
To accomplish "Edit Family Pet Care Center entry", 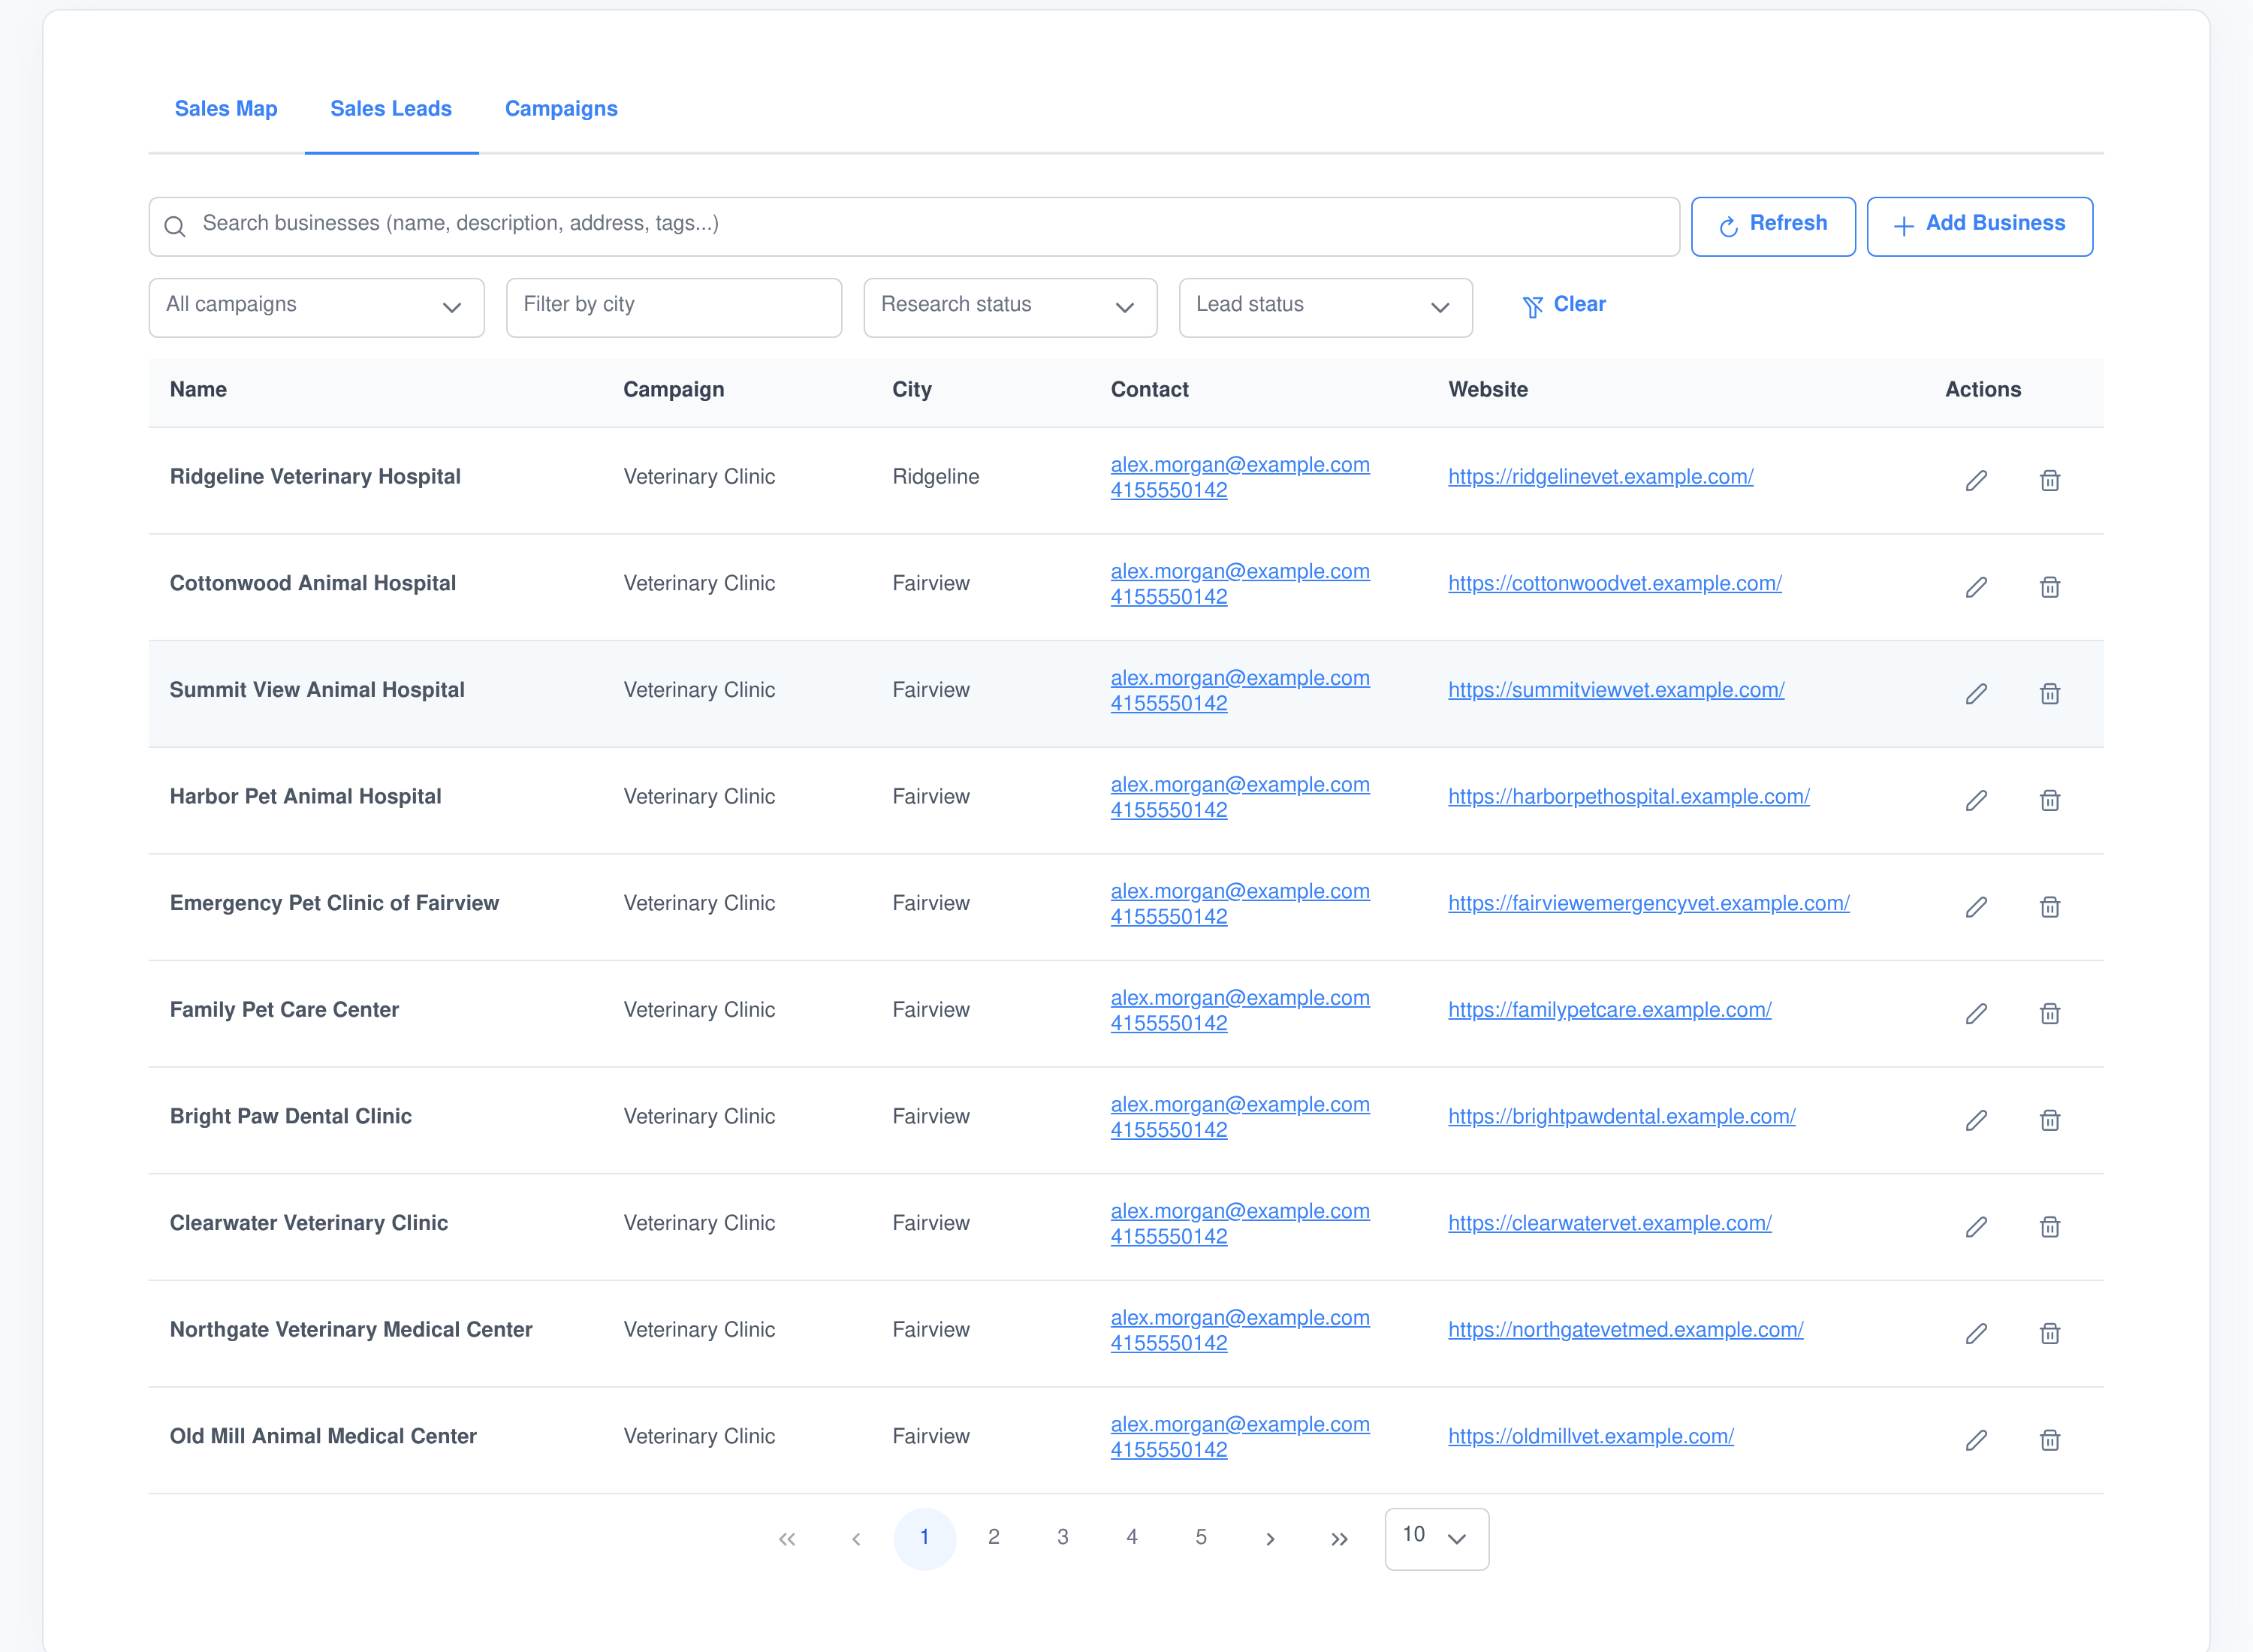I will coord(1976,1014).
